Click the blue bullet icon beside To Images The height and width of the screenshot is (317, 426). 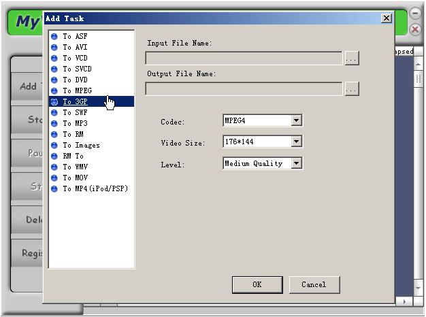coord(54,145)
